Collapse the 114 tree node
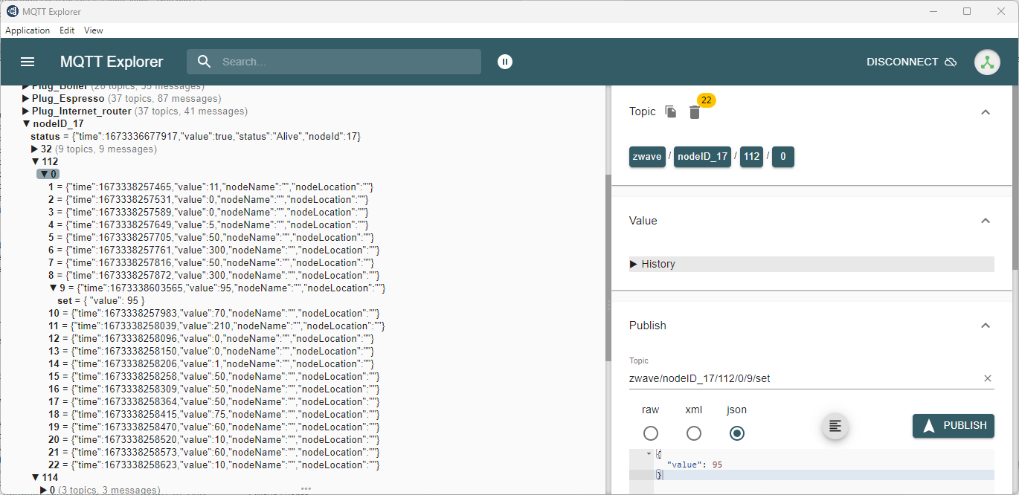This screenshot has width=1019, height=495. point(35,477)
